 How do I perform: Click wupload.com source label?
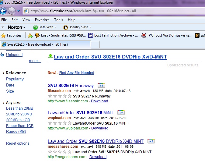(59, 118)
